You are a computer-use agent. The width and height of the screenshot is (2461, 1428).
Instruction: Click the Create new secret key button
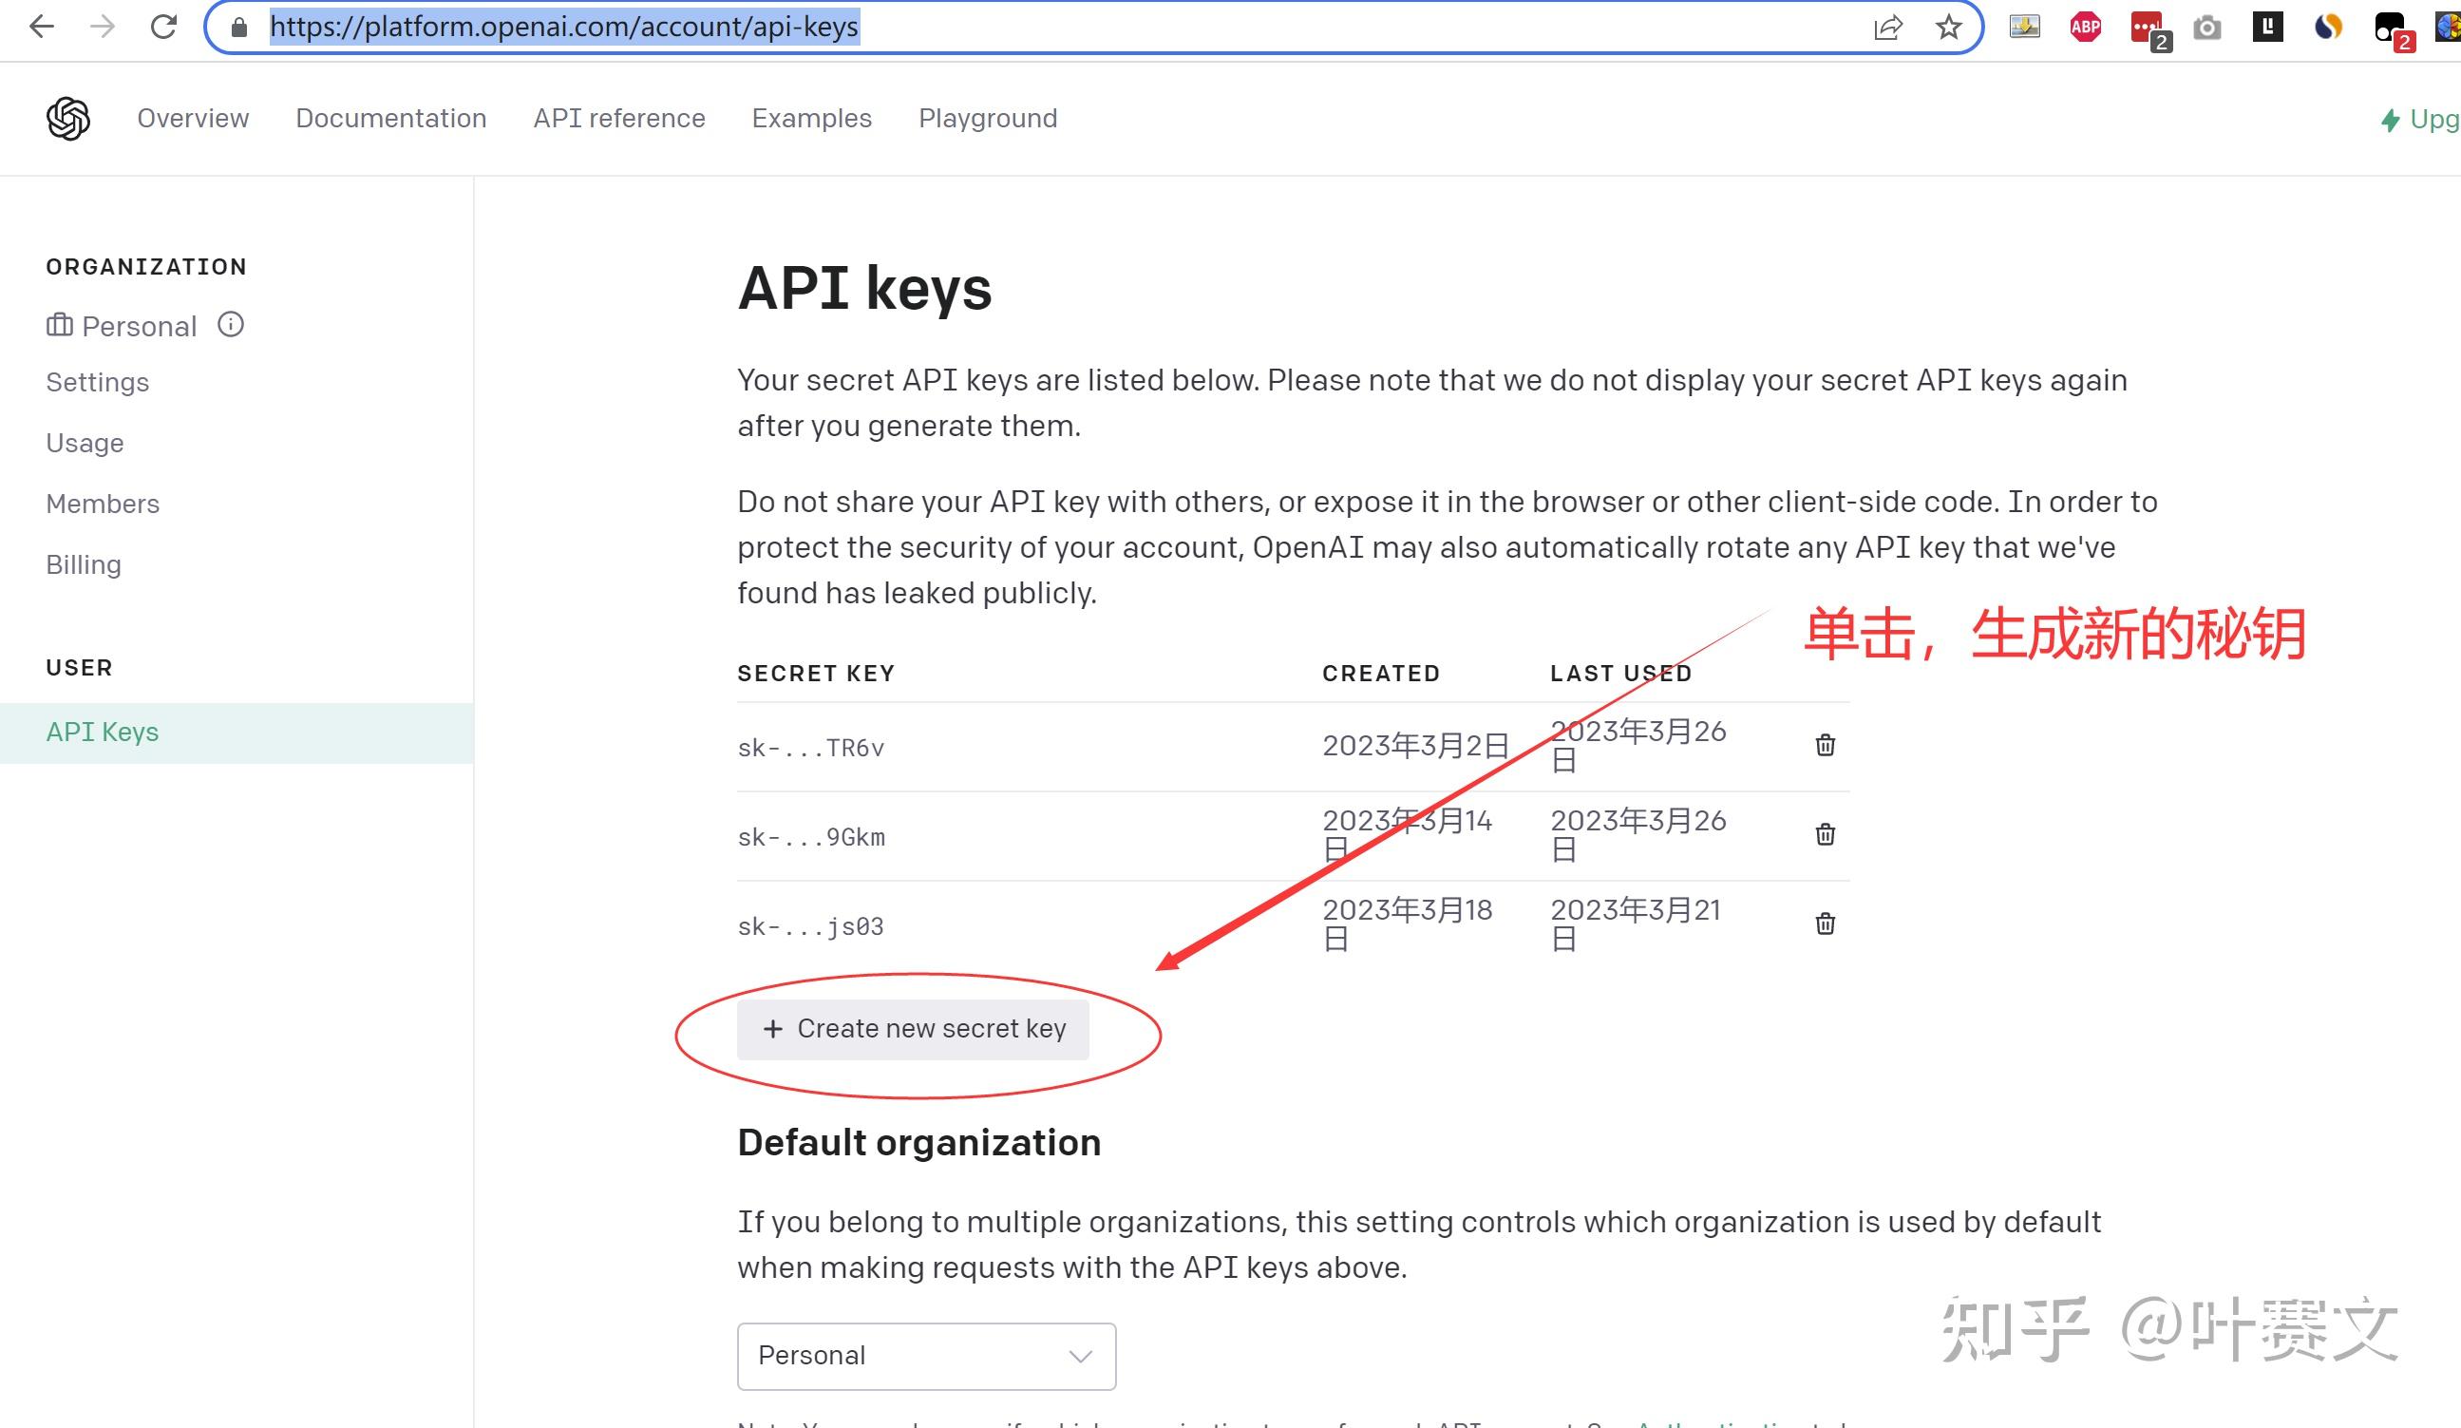pos(913,1029)
